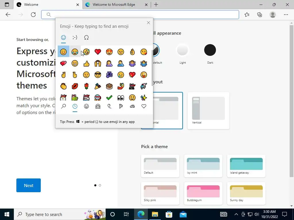Choose the heart-eyes smiling face emoji
The width and height of the screenshot is (294, 220).
pos(109,52)
